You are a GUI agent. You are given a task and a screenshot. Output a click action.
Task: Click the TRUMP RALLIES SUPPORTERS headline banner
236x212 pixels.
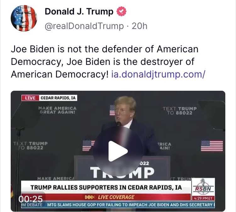[x=106, y=187]
